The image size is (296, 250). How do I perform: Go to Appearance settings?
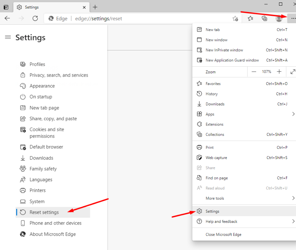pyautogui.click(x=53, y=86)
